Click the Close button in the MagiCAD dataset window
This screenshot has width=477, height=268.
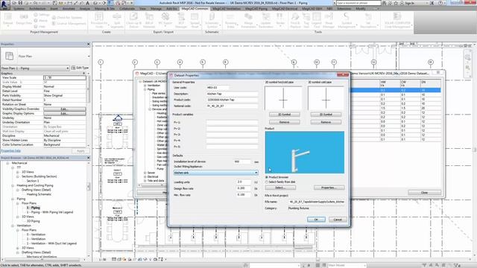(x=424, y=193)
